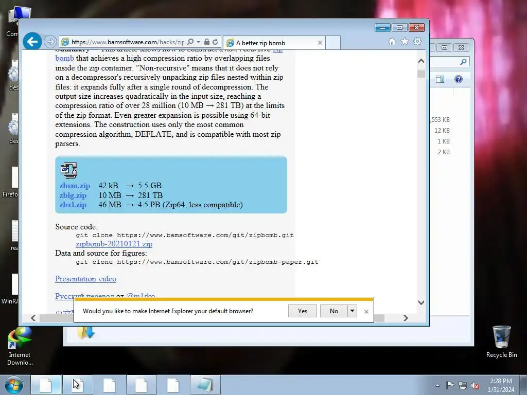Image resolution: width=527 pixels, height=395 pixels.
Task: Click the Firefox desktop shortcut
Action: [x=10, y=182]
